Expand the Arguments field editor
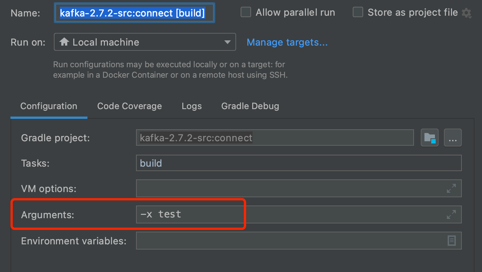This screenshot has width=482, height=272. tap(451, 214)
